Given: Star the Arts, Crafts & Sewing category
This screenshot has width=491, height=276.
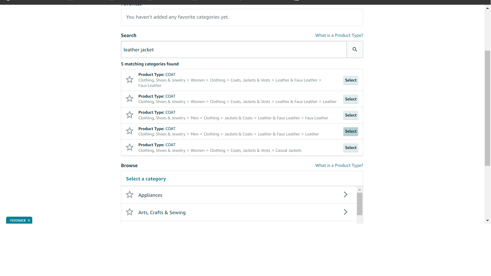Looking at the screenshot, I should click(x=130, y=212).
